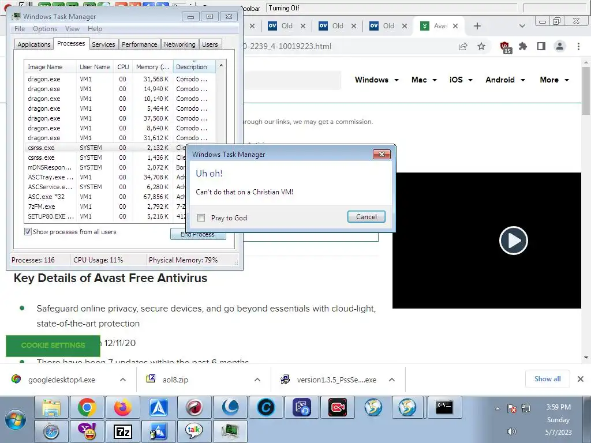This screenshot has width=591, height=443.
Task: Show hidden tray icons arrow
Action: (x=498, y=408)
